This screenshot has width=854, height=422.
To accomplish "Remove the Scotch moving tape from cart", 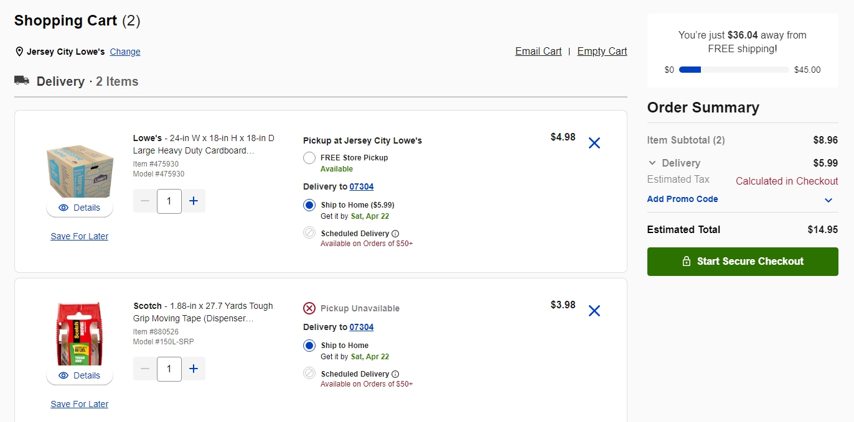I will pos(594,311).
